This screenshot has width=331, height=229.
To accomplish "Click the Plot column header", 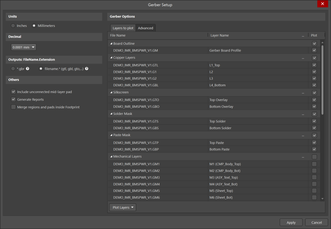I will pyautogui.click(x=314, y=36).
